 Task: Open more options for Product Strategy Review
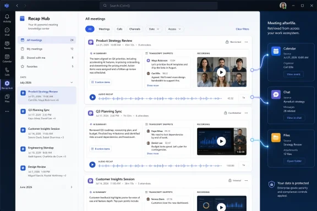click(246, 42)
